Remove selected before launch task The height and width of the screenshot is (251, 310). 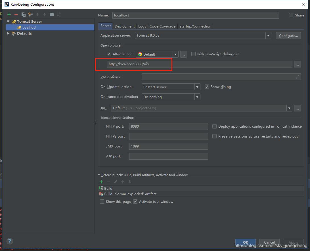point(108,182)
